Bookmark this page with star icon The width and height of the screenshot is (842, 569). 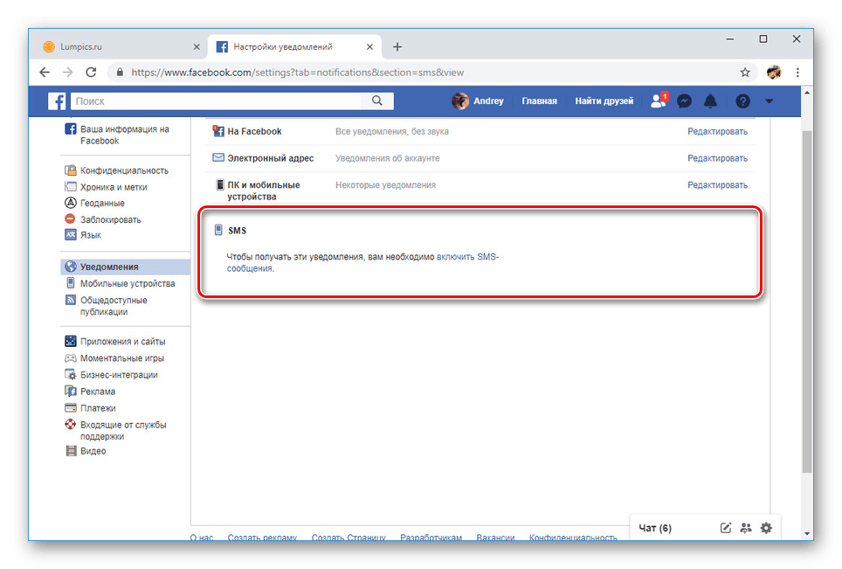pyautogui.click(x=745, y=73)
